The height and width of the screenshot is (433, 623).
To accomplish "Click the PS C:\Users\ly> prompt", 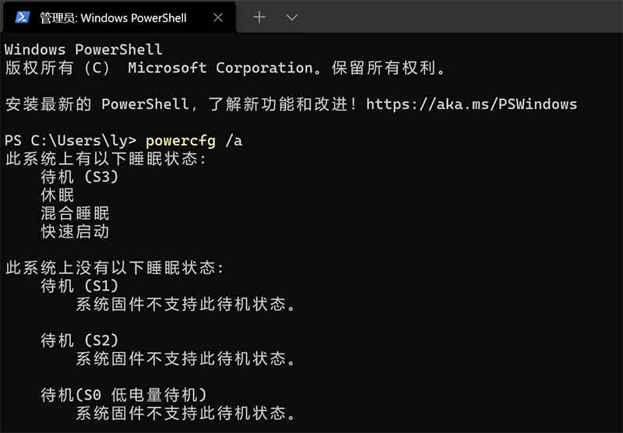I will click(x=70, y=141).
